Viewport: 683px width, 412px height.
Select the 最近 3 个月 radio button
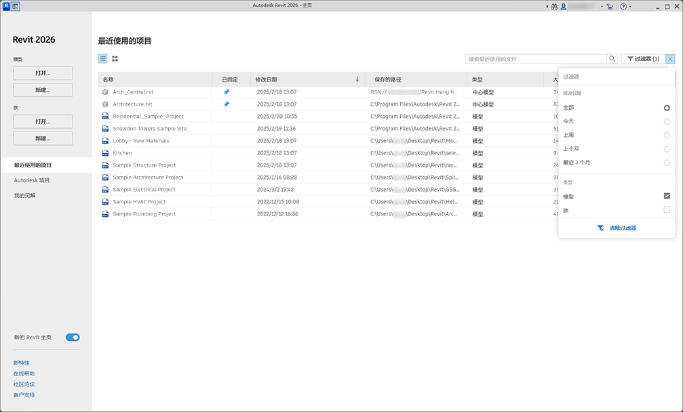667,163
